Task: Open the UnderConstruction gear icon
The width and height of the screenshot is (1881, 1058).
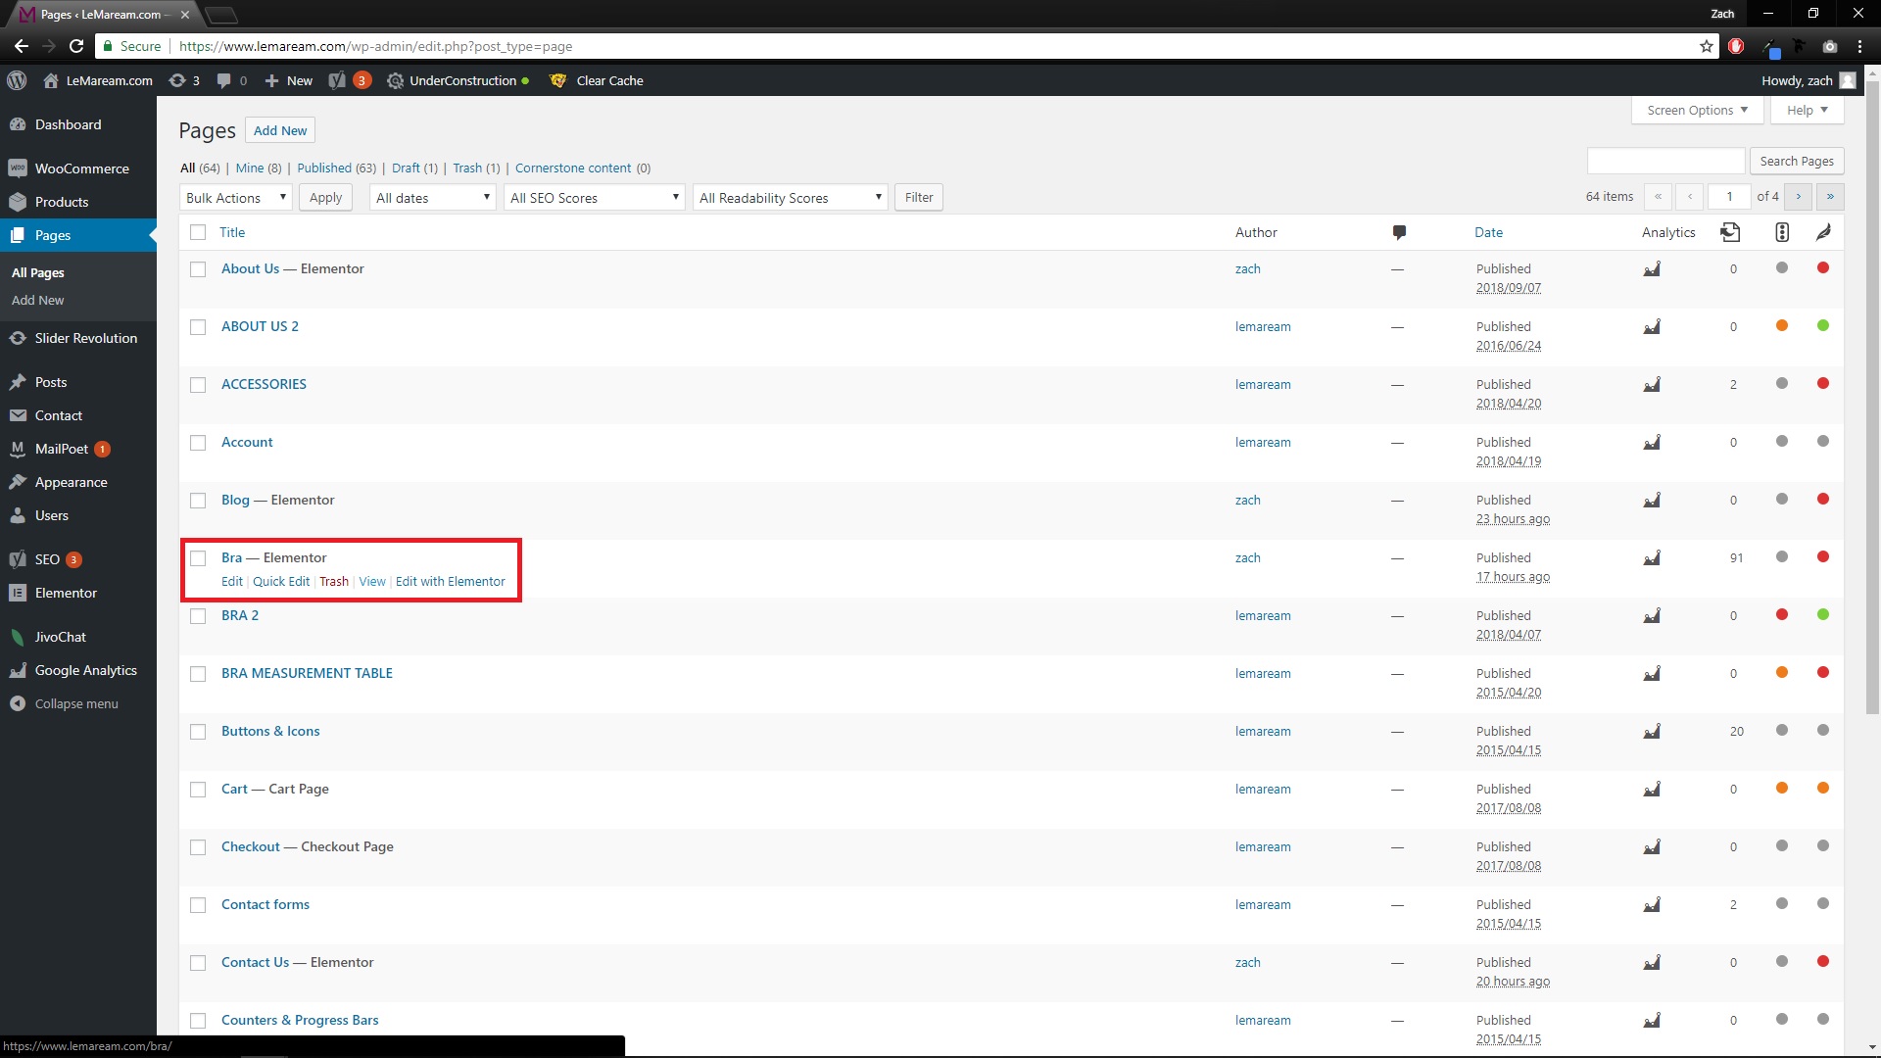Action: (x=395, y=80)
